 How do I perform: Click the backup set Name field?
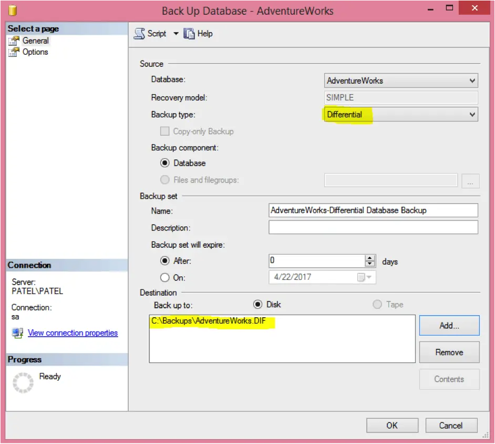point(373,210)
